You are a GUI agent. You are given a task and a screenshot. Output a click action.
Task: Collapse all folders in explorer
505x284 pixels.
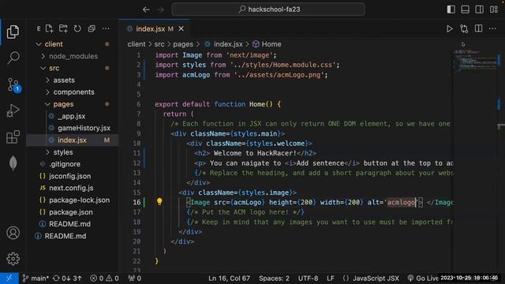92,28
